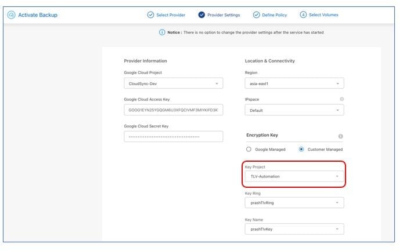Image resolution: width=403 pixels, height=251 pixels.
Task: Click the Encryption Key info icon
Action: click(x=340, y=136)
